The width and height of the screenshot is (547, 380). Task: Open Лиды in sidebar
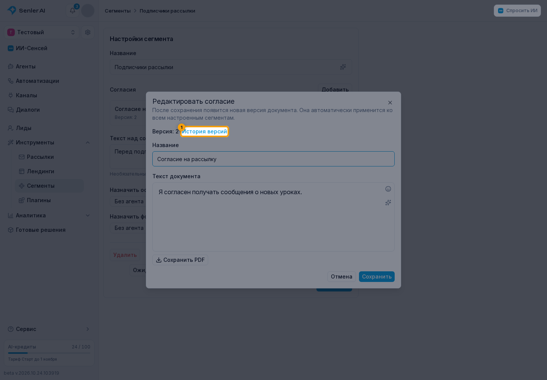[x=24, y=128]
